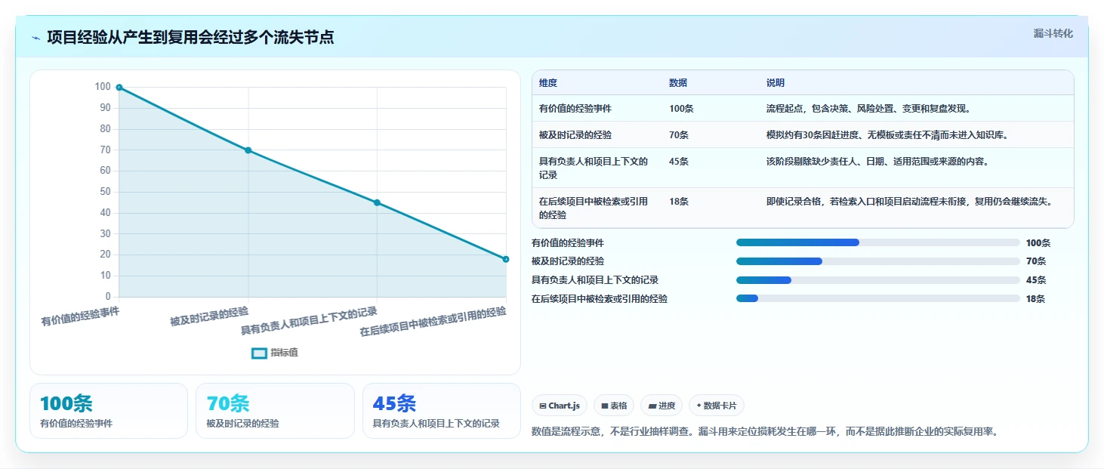
Task: Select the table cell 具有负责人和项目上下文的记录
Action: (x=594, y=168)
